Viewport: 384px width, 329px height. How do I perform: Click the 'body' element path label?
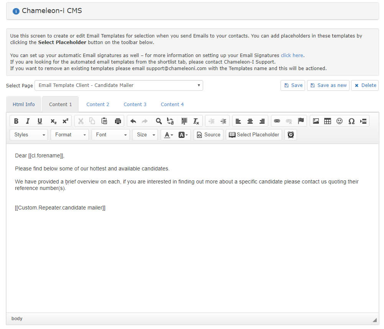click(x=17, y=319)
